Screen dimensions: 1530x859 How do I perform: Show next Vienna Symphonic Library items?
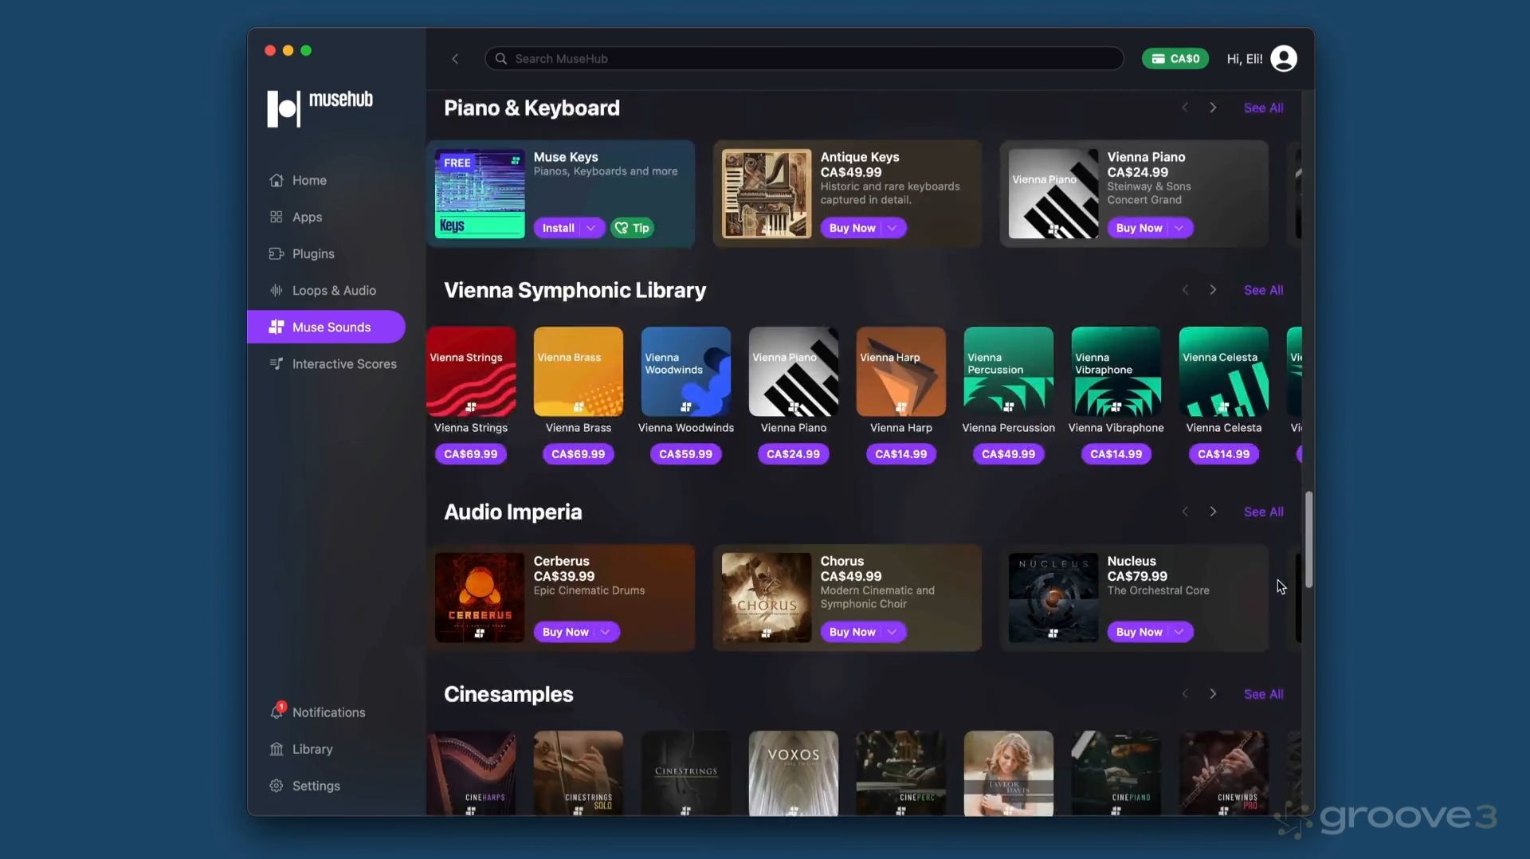(1213, 290)
